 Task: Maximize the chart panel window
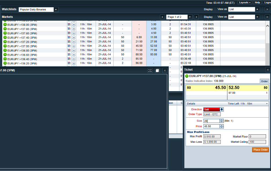pos(157,71)
